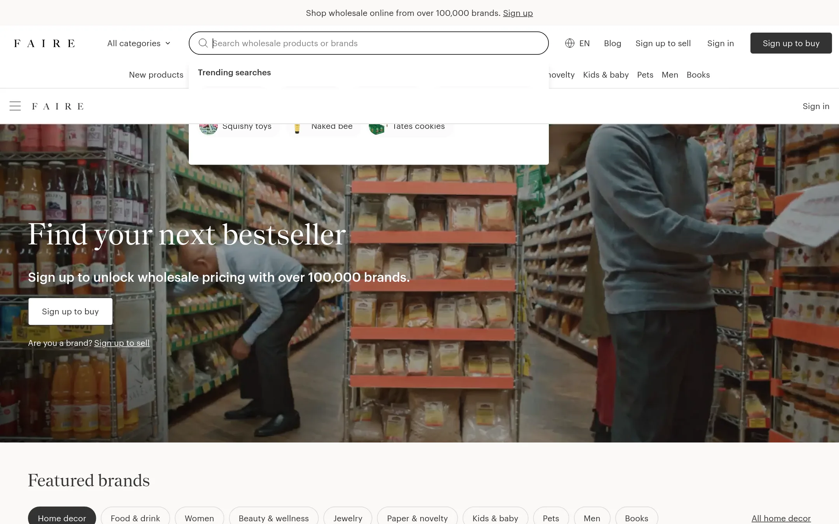This screenshot has height=524, width=839.
Task: Click dark Sign up to buy button
Action: (791, 43)
